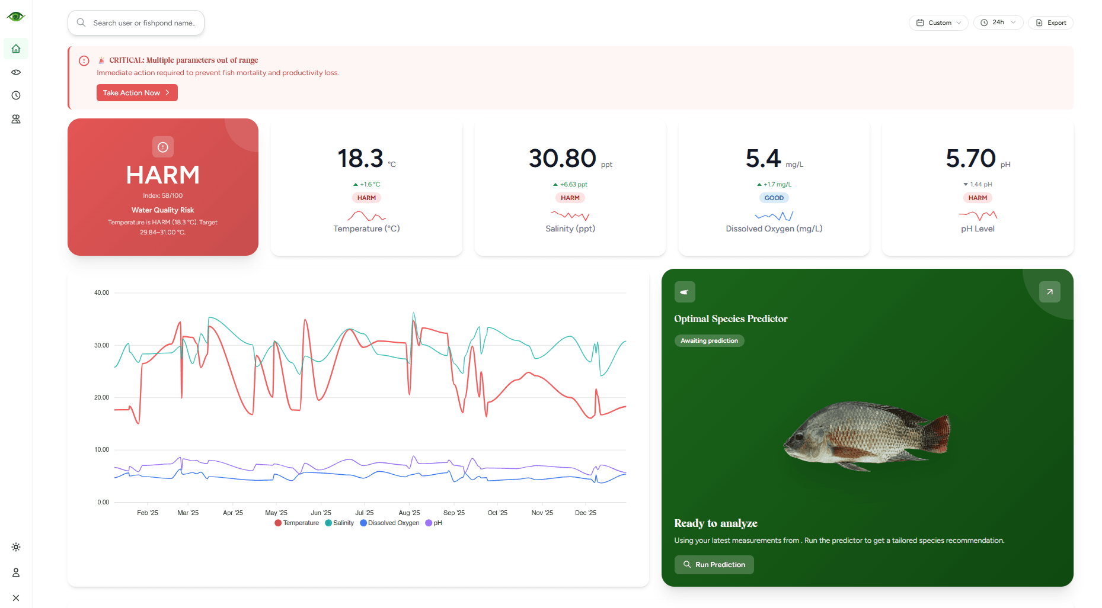Open the HARM water quality risk card
Viewport: 1102px width, 608px height.
(x=163, y=187)
